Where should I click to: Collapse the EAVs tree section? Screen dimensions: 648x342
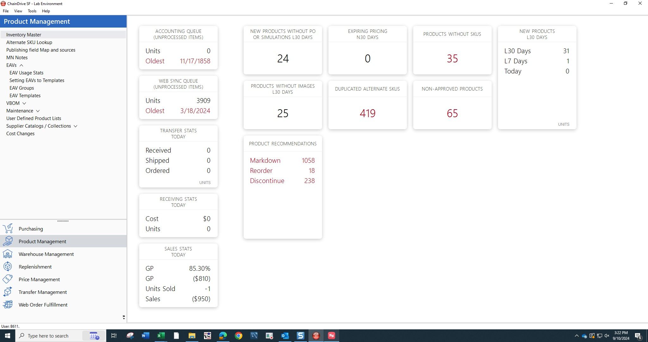pos(21,65)
